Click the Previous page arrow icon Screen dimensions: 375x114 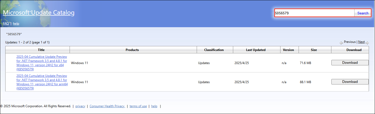pyautogui.click(x=341, y=43)
